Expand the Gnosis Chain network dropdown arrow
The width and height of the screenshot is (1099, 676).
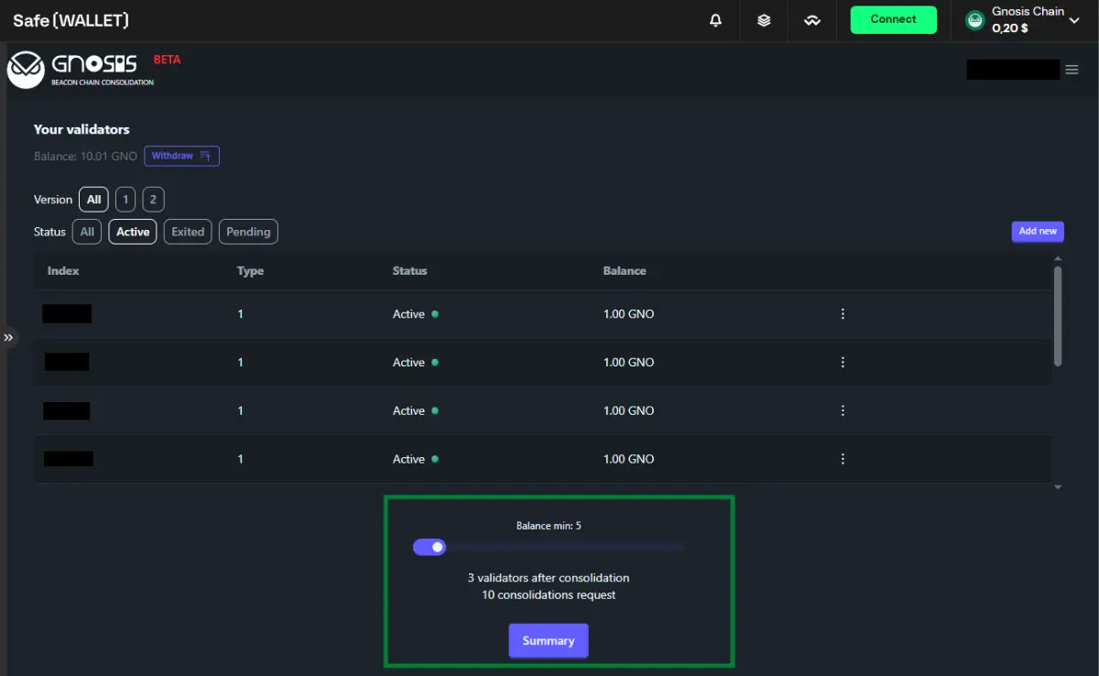[x=1074, y=20]
